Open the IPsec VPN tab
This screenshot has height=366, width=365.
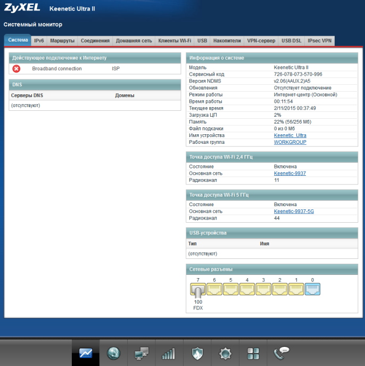coord(320,40)
